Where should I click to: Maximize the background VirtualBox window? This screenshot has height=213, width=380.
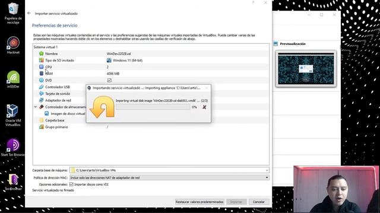tap(322, 15)
